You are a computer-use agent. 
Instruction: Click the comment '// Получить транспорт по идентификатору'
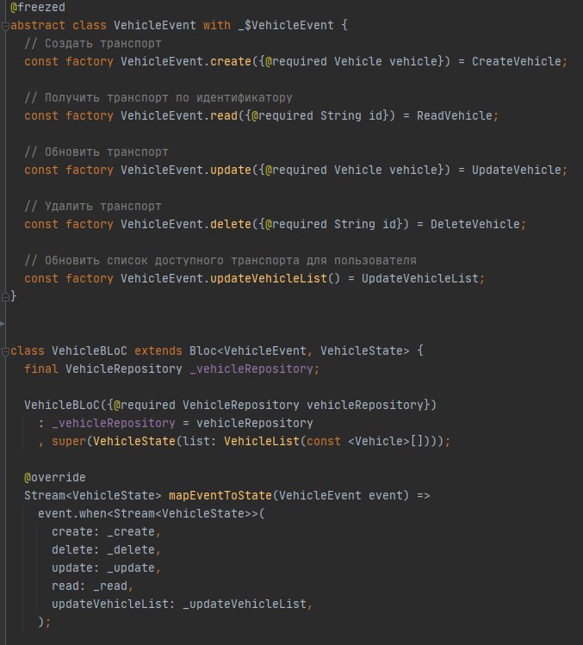point(158,98)
